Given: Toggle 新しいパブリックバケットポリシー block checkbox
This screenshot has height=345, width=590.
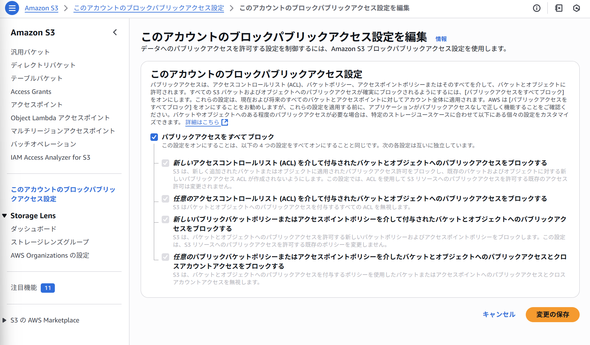Looking at the screenshot, I should tap(165, 219).
